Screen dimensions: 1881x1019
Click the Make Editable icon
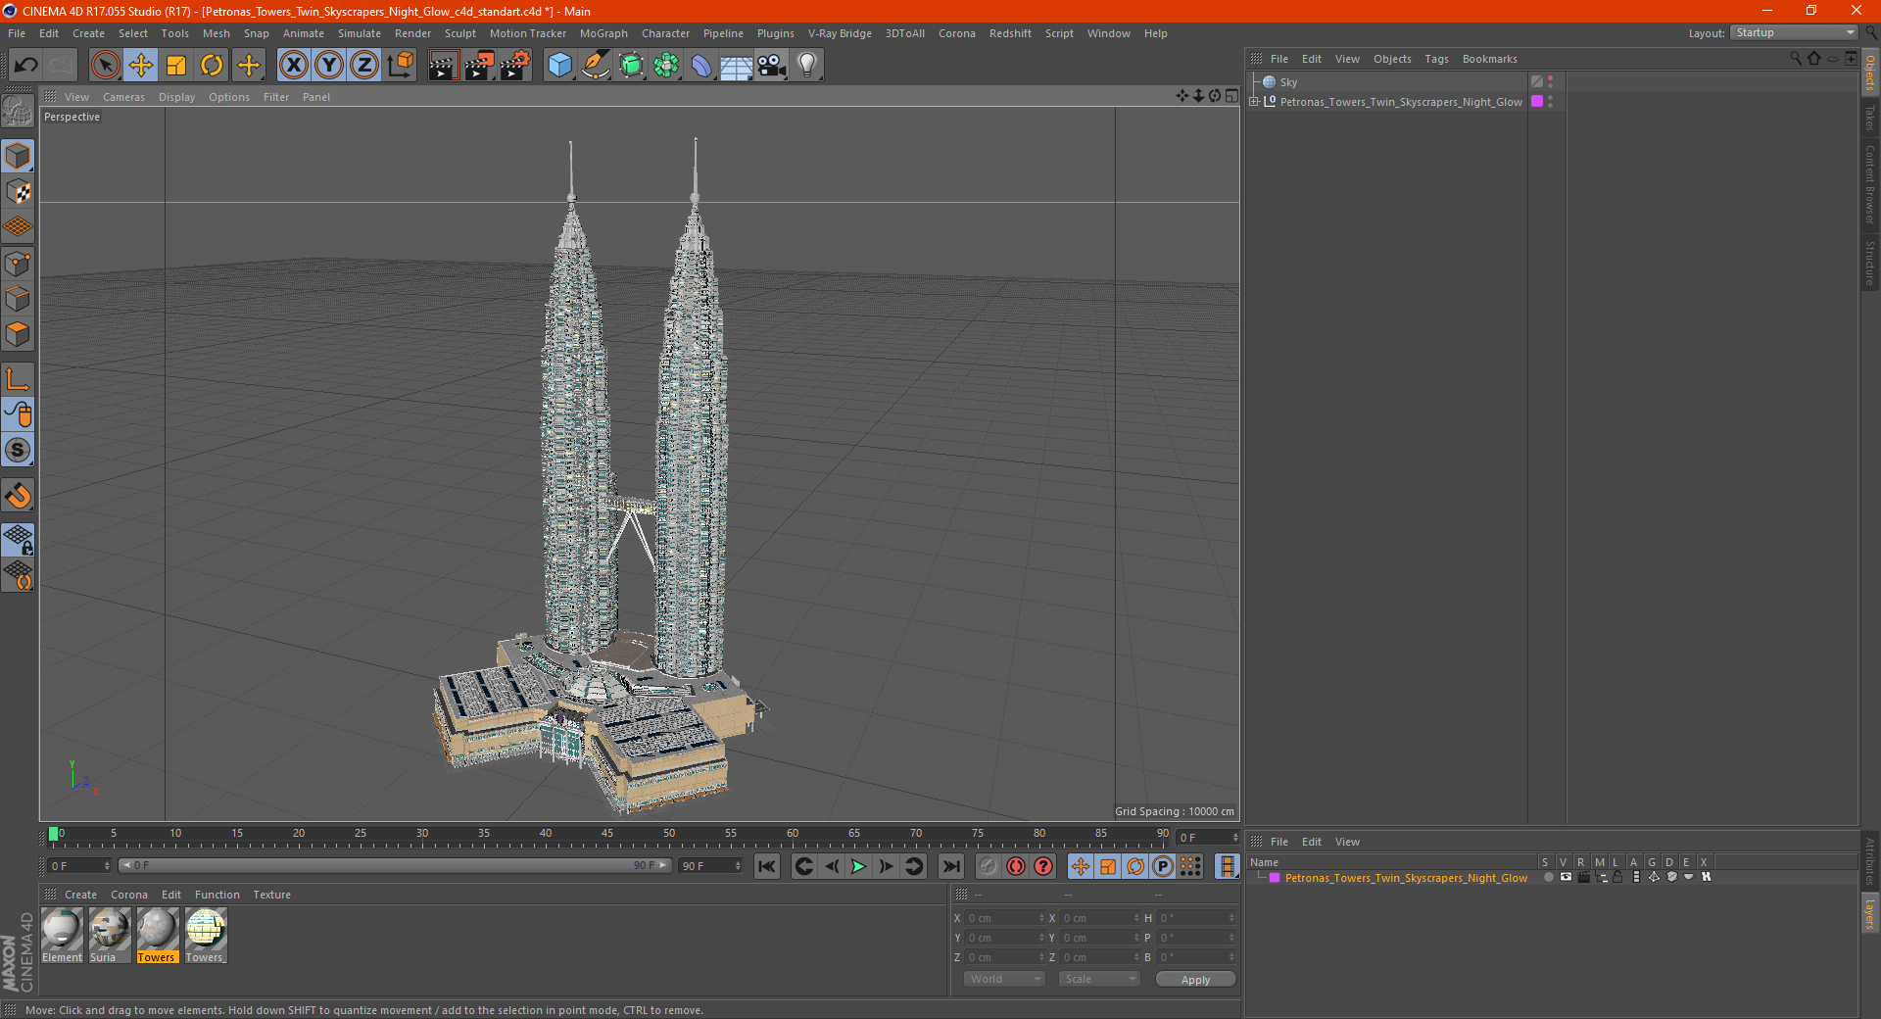[18, 112]
